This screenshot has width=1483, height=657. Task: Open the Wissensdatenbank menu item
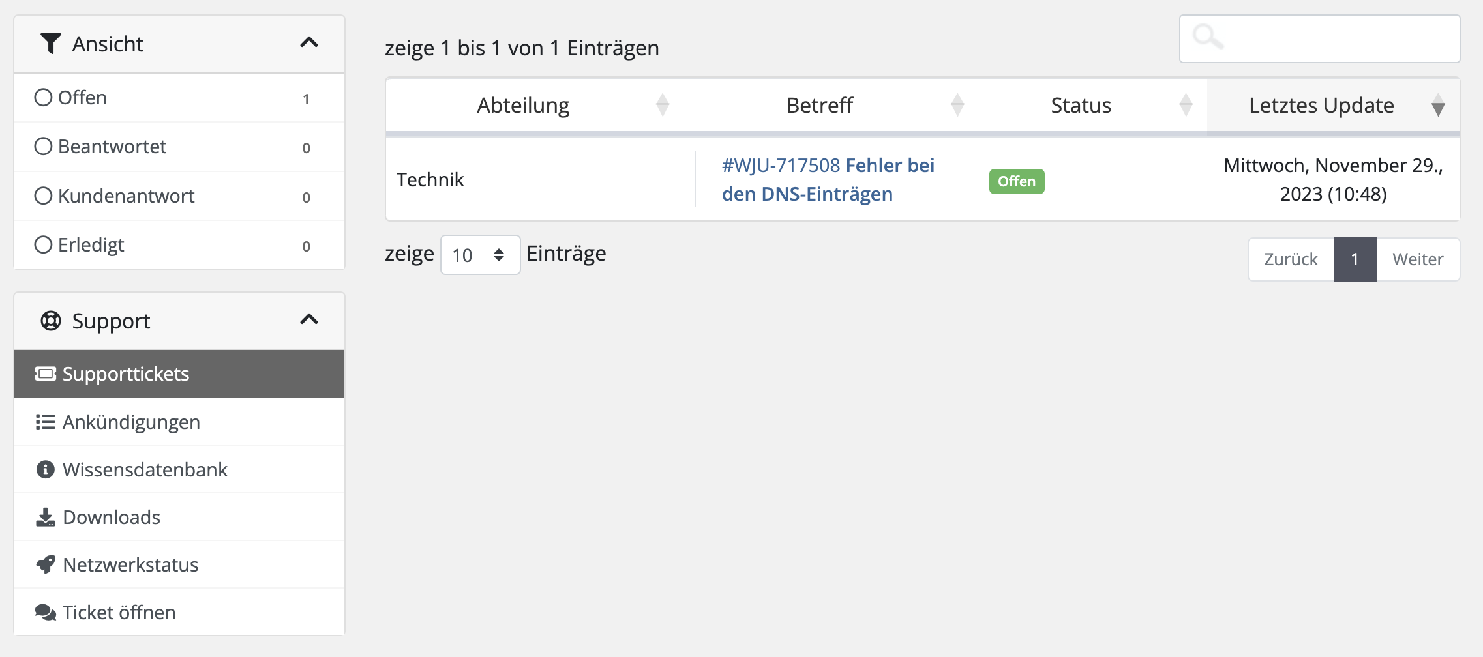coord(145,469)
